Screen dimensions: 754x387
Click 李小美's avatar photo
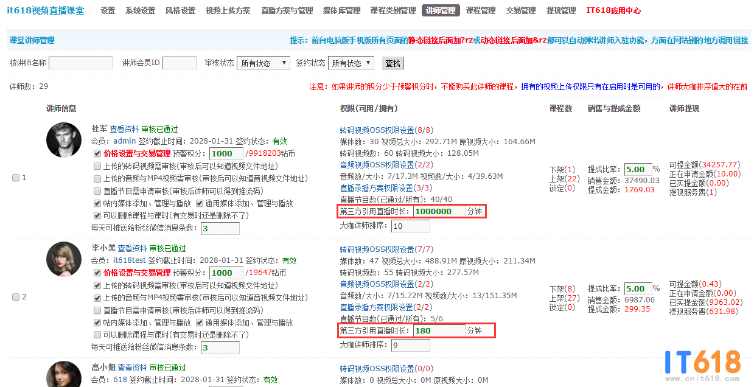[63, 259]
